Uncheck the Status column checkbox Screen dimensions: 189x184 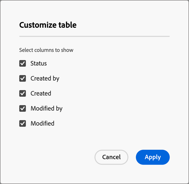[x=23, y=63]
